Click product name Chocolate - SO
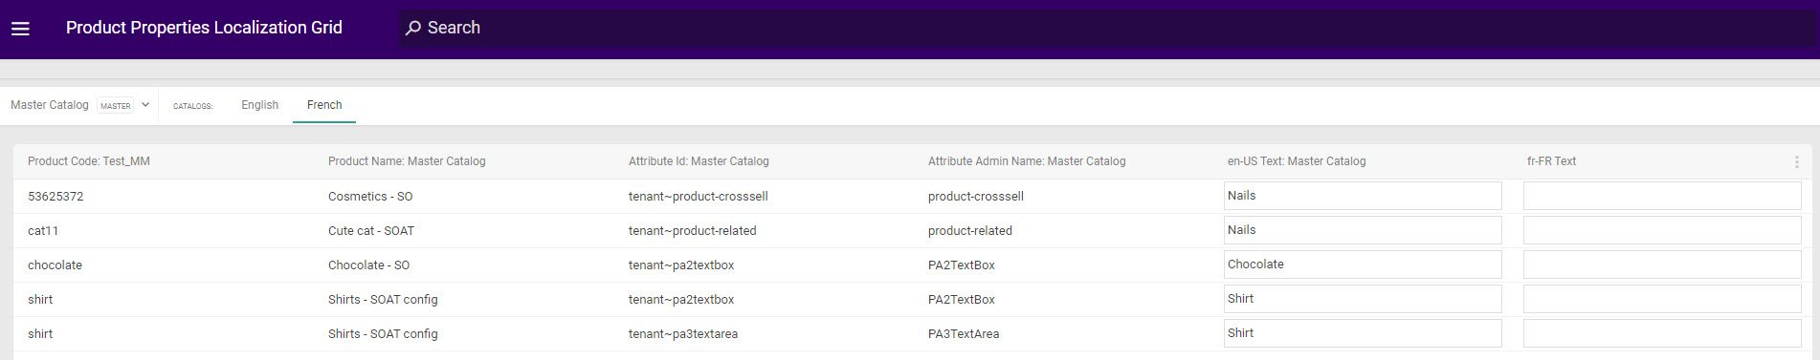The height and width of the screenshot is (360, 1820). 368,265
